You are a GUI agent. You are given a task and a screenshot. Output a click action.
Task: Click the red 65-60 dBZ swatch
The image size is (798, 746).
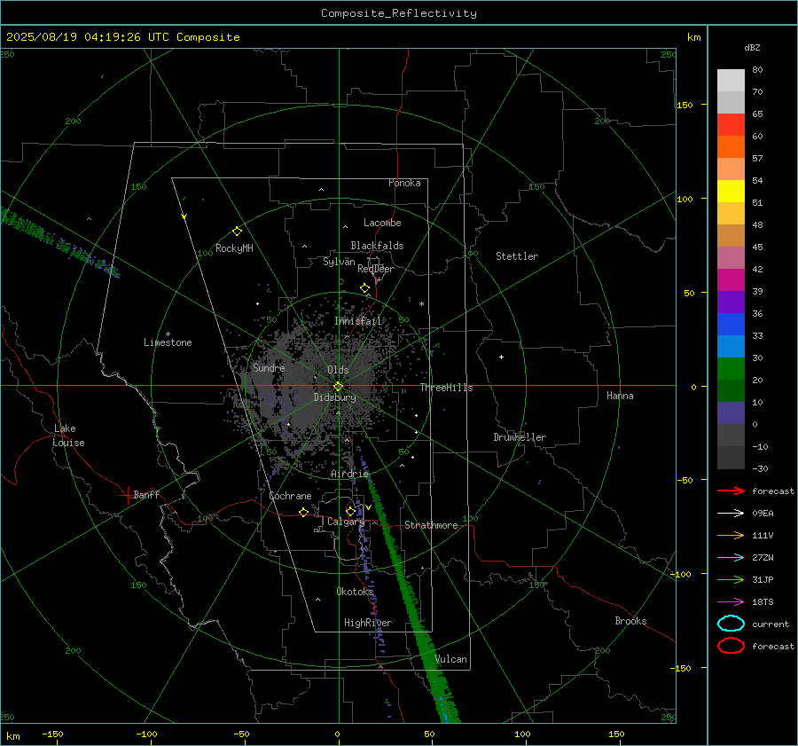(731, 125)
